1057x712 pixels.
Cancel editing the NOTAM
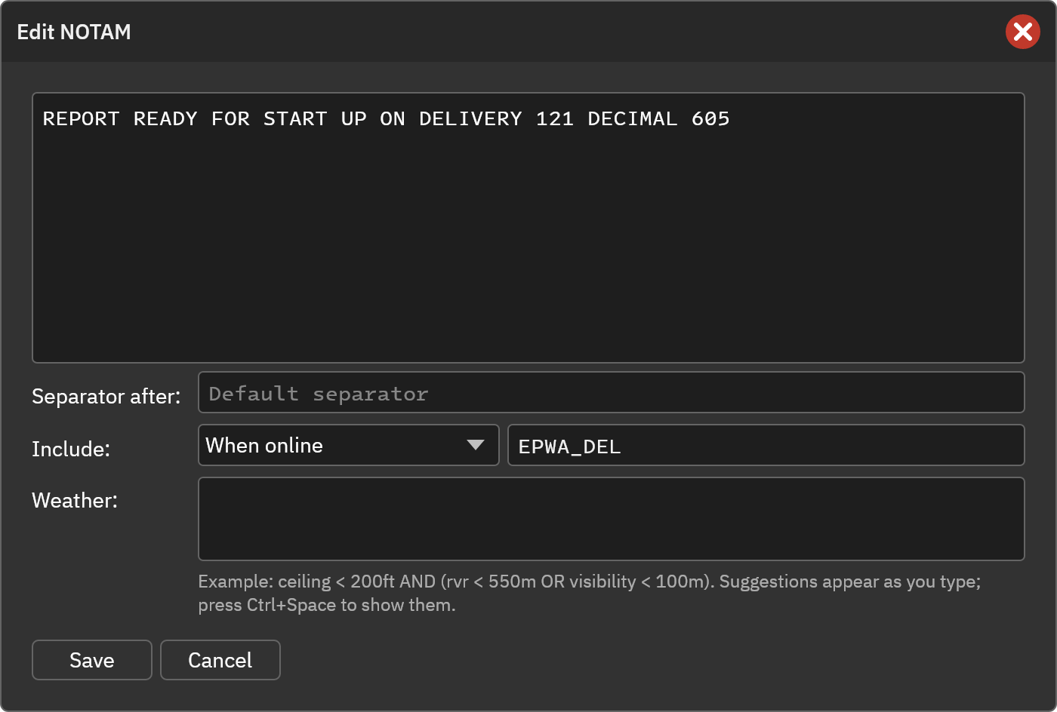click(220, 660)
